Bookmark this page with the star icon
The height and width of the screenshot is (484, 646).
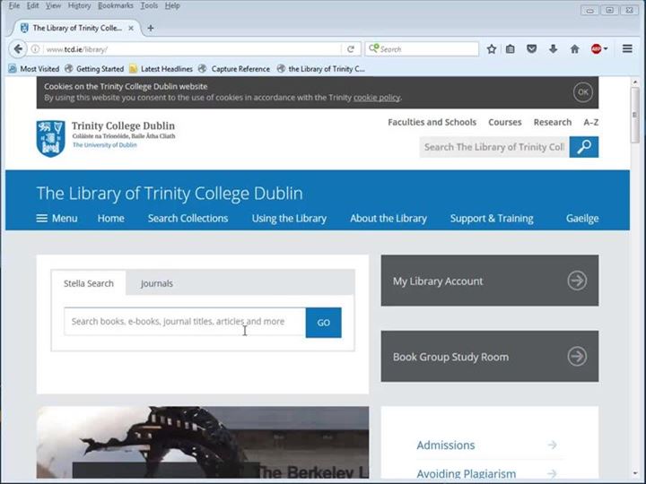492,49
